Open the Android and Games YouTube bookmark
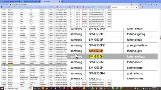 tap(62, 7)
